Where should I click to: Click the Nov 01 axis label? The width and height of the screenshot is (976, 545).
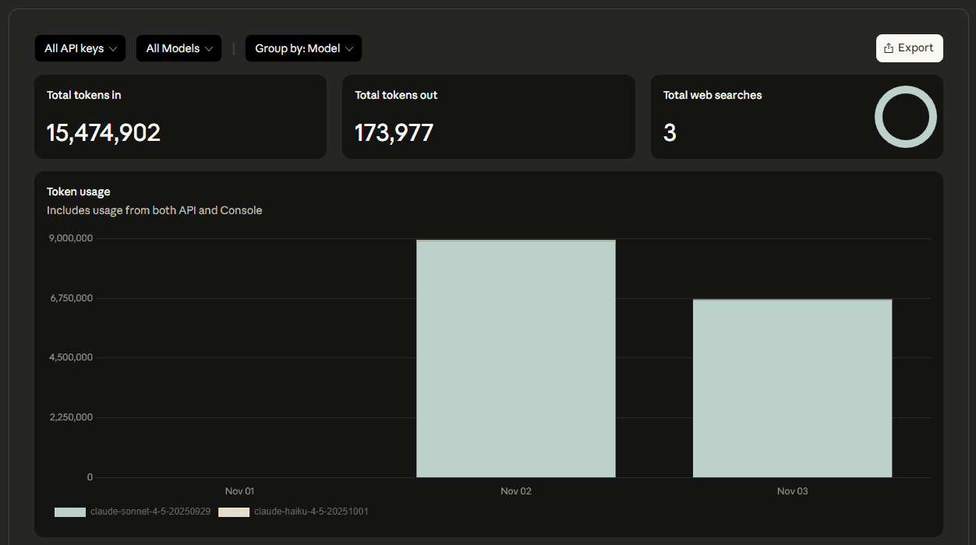(x=239, y=491)
